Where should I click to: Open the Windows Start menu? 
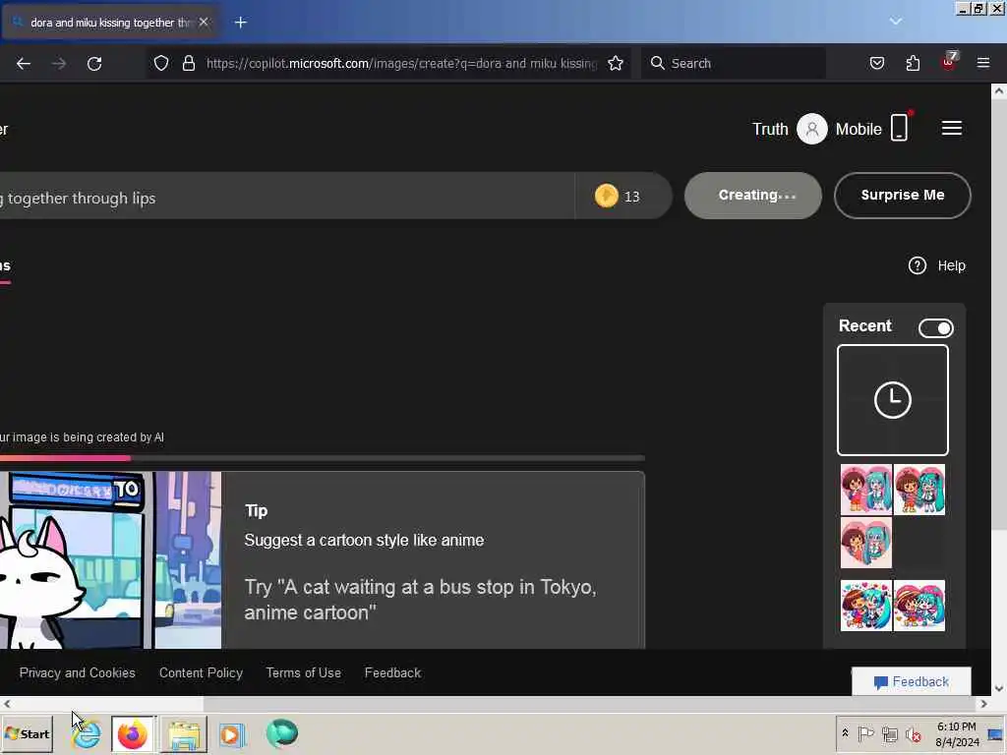click(28, 733)
